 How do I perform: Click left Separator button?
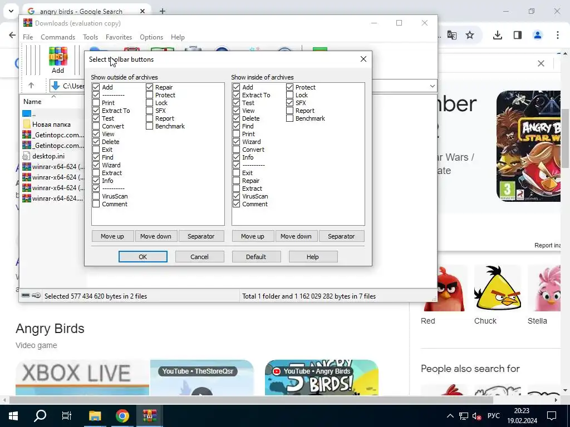tap(201, 236)
